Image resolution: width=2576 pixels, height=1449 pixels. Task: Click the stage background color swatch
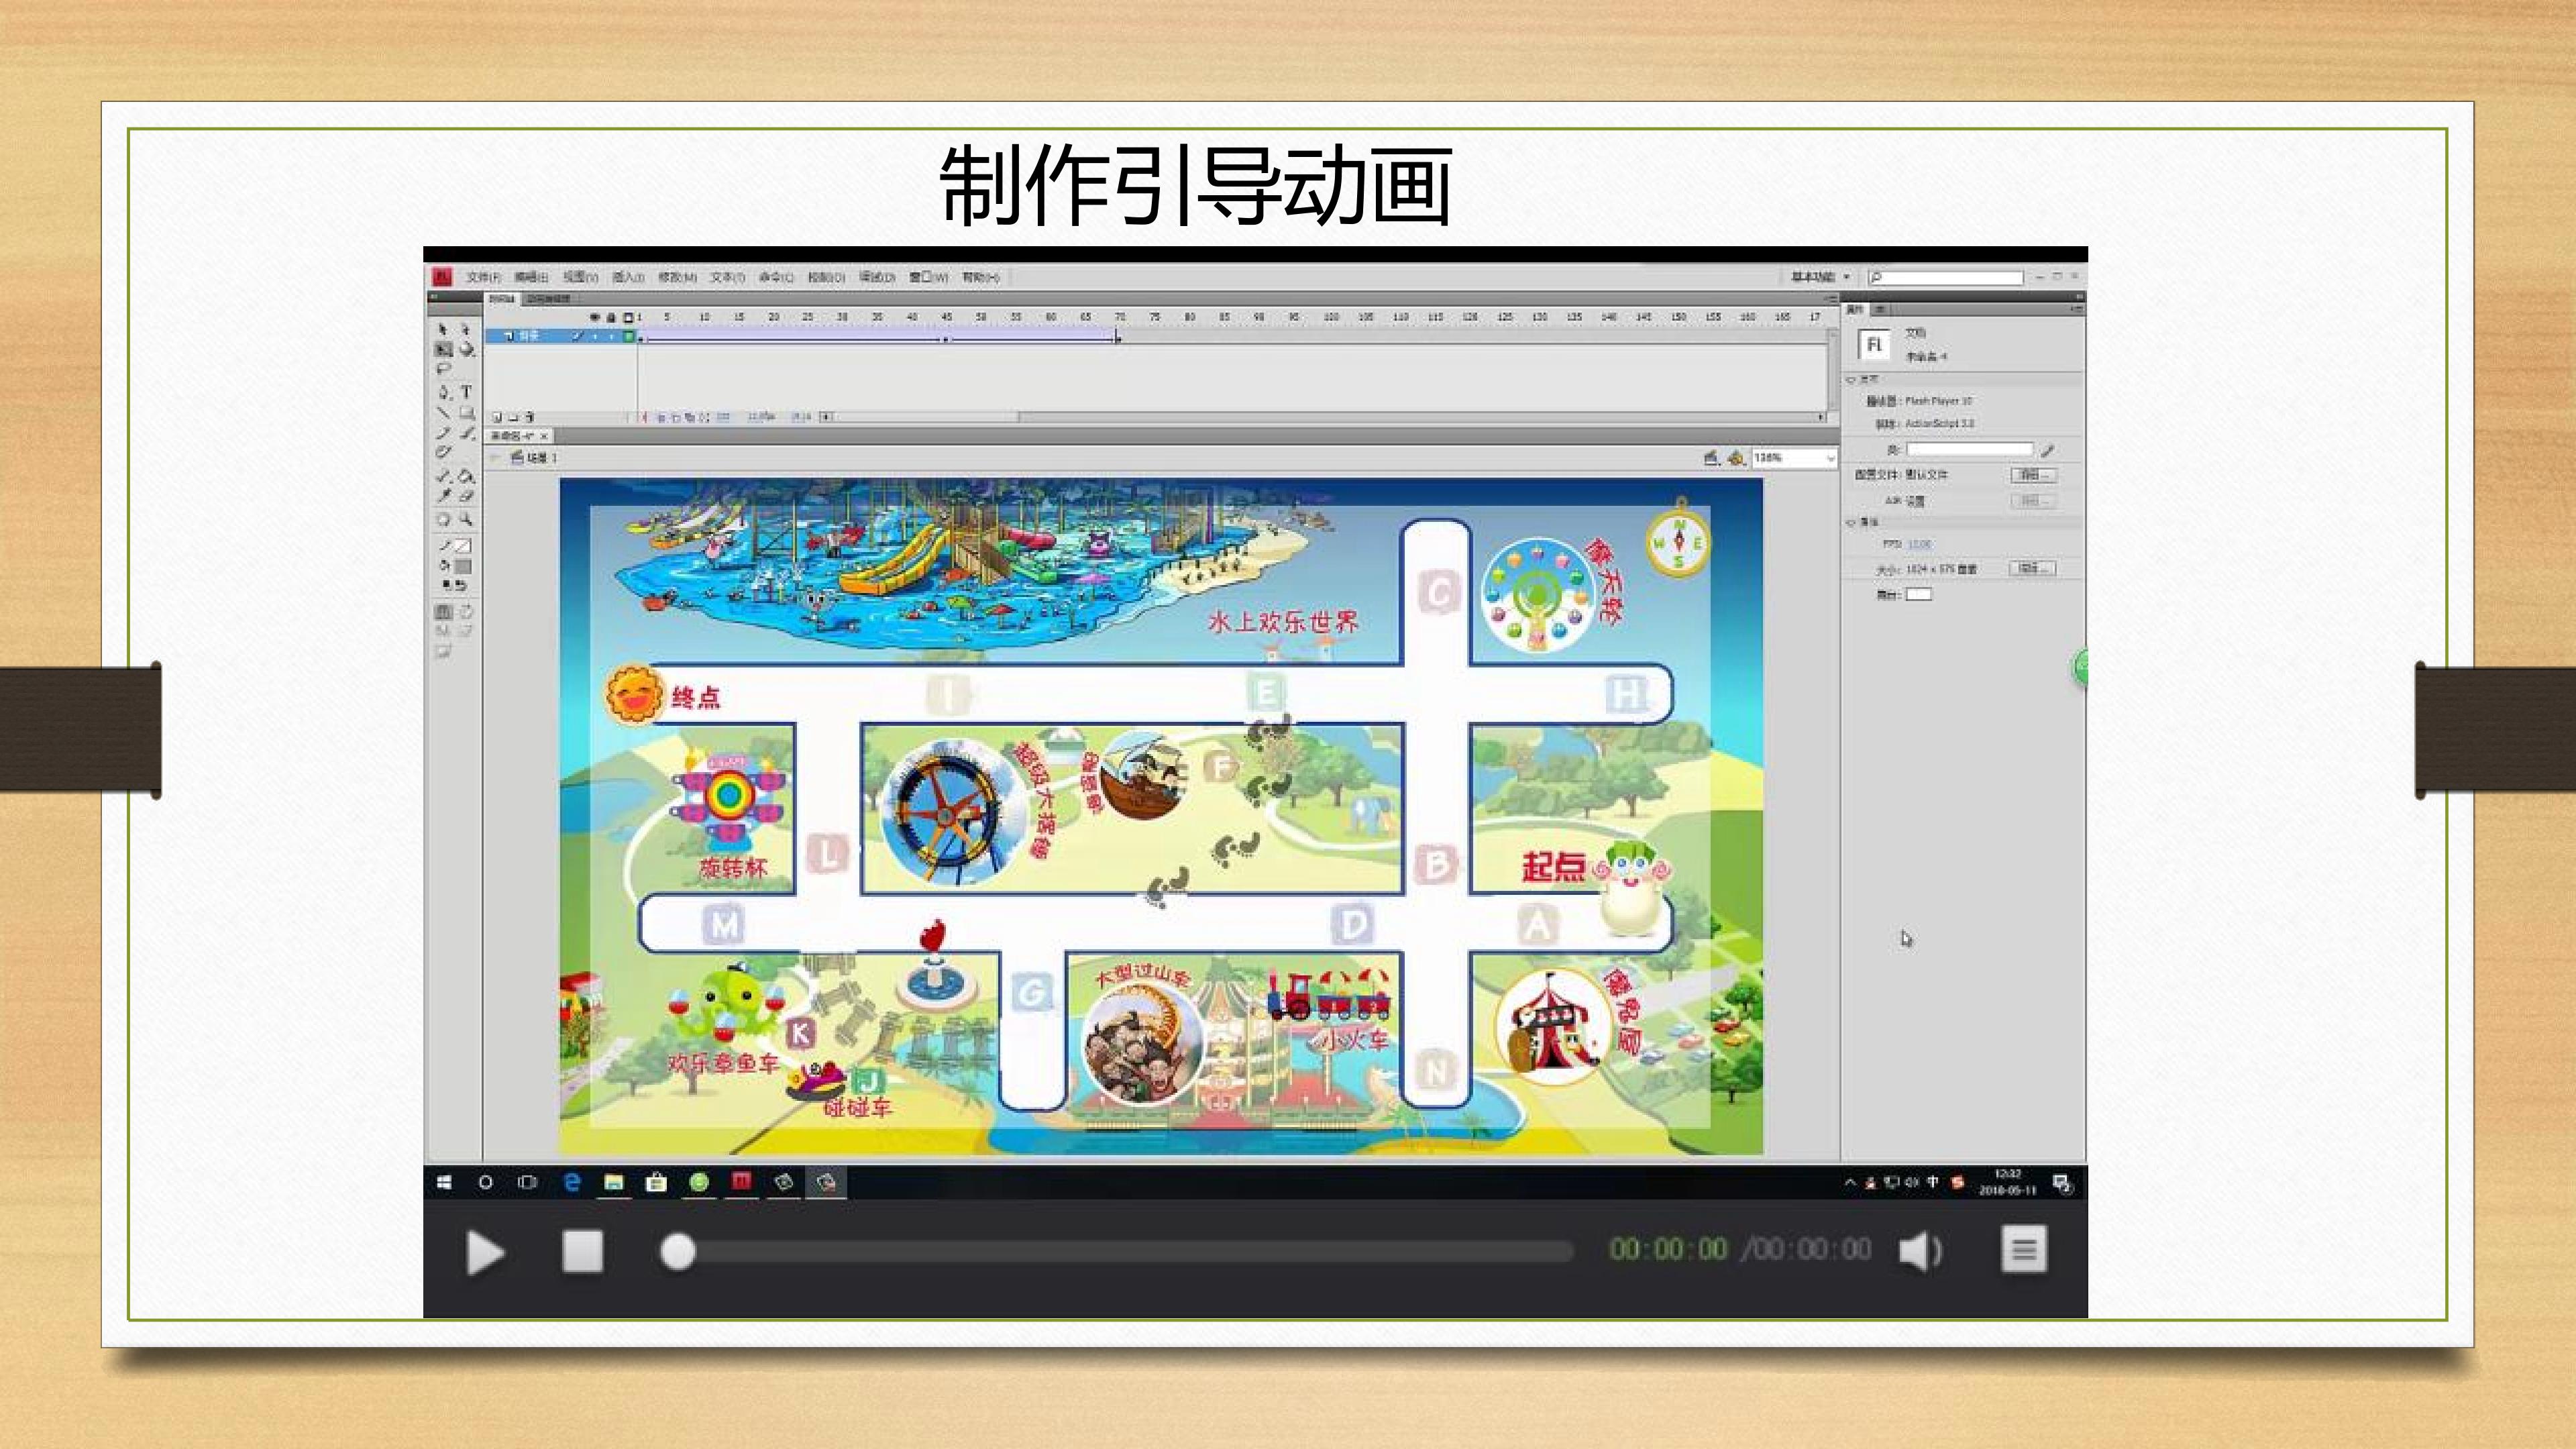[1918, 594]
